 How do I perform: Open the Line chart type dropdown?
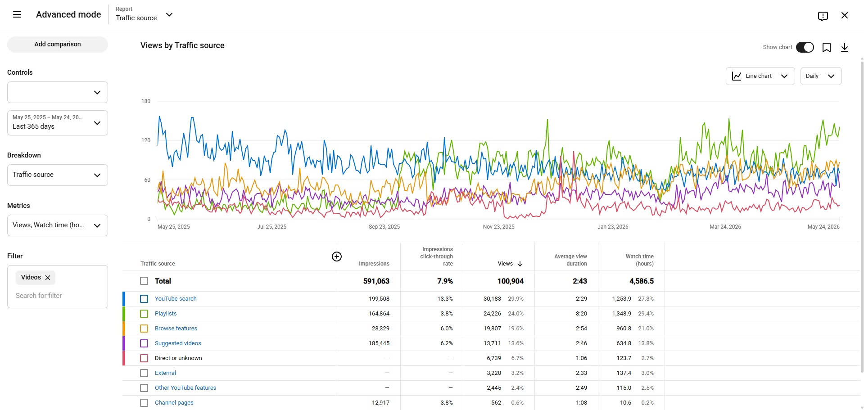760,76
